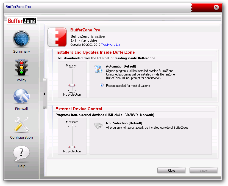
Task: Select the Policy label
Action: (21, 80)
